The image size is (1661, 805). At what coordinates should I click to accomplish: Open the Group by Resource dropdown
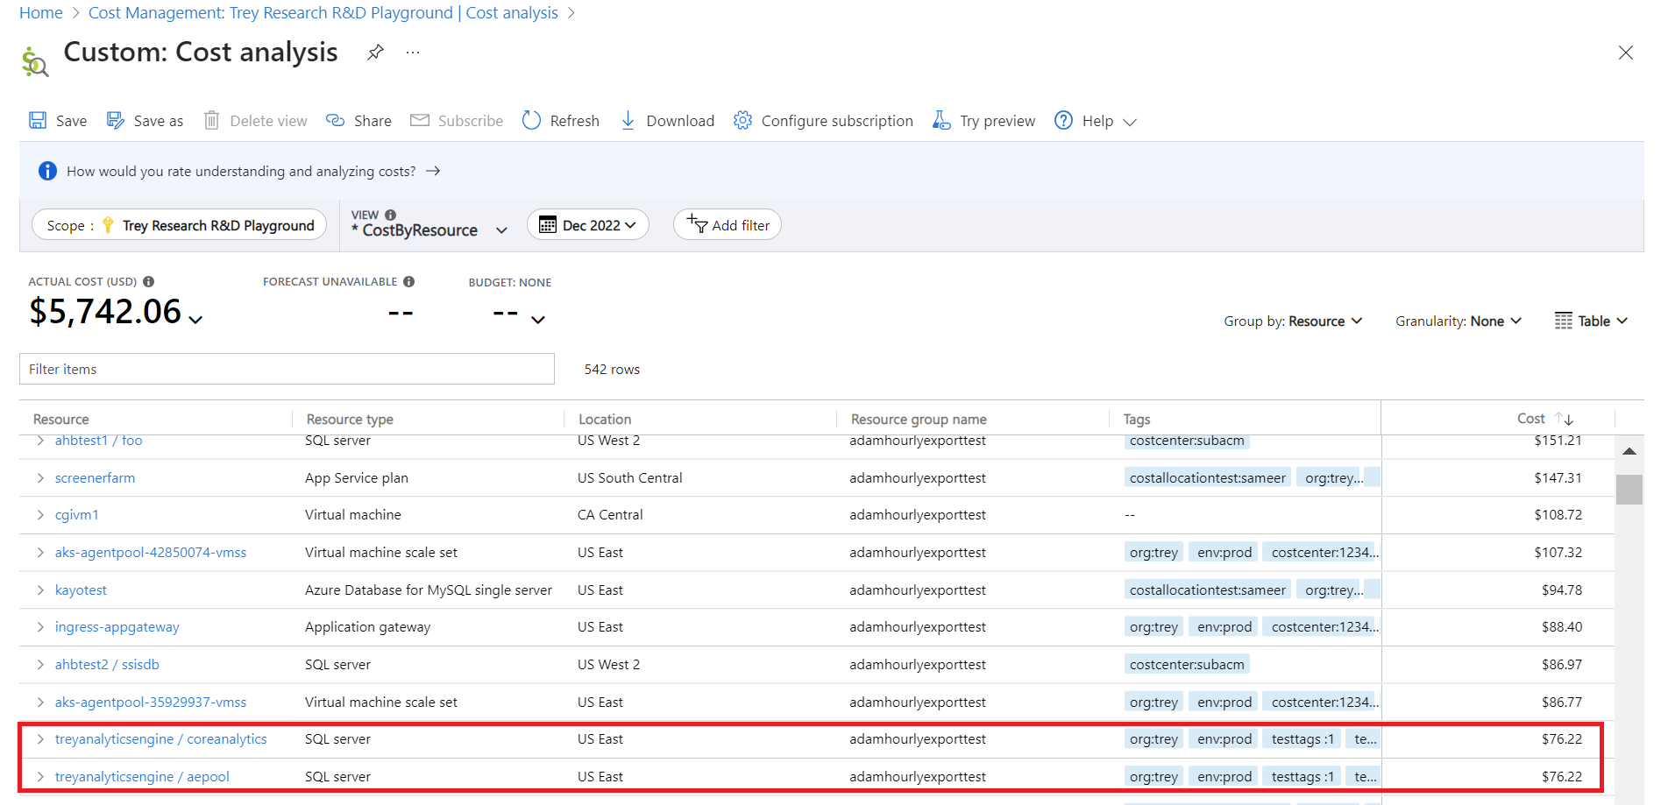pos(1293,321)
